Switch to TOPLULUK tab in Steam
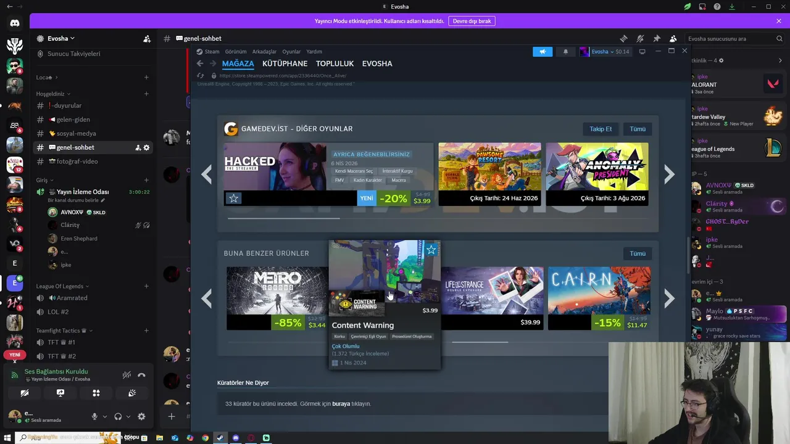Image resolution: width=790 pixels, height=444 pixels. point(335,64)
